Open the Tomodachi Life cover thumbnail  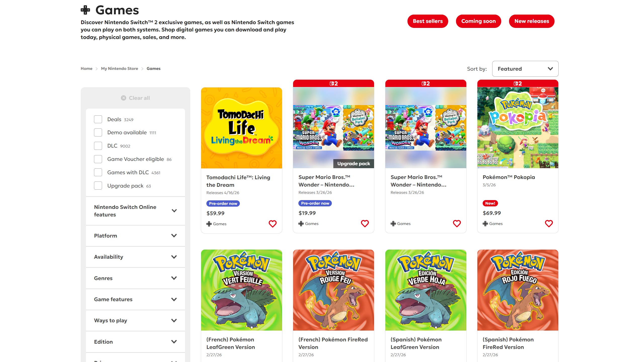pyautogui.click(x=241, y=128)
